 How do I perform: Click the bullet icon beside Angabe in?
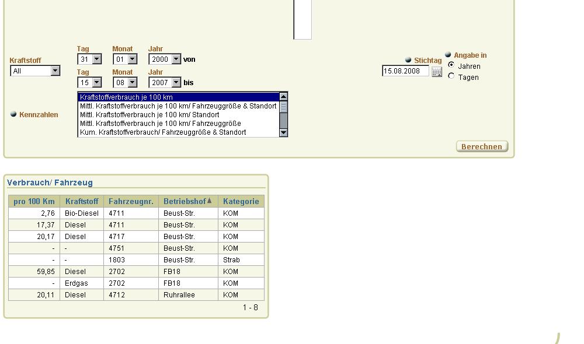click(x=448, y=54)
